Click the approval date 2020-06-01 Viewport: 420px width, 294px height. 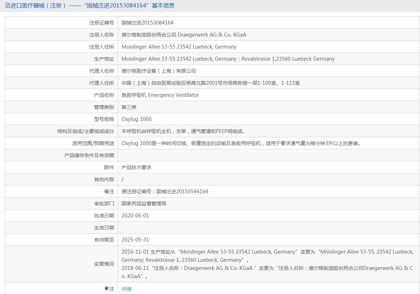[135, 216]
